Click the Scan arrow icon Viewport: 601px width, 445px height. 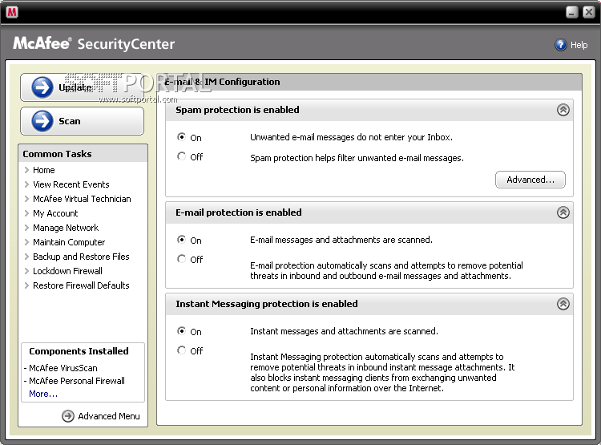click(42, 121)
